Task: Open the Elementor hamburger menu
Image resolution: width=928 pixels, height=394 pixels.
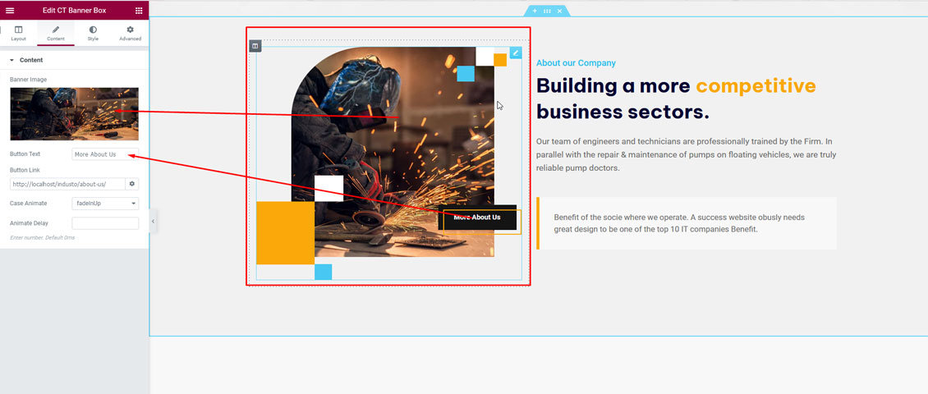Action: [10, 11]
